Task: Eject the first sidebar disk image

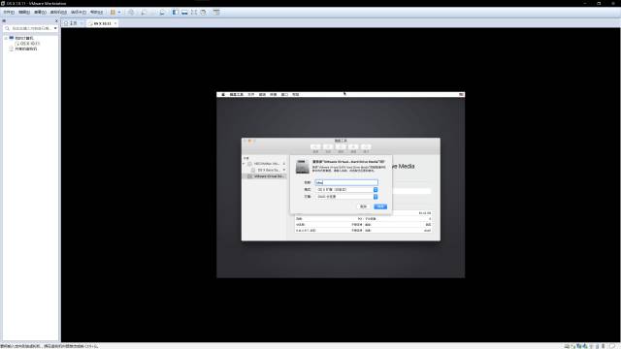Action: (284, 164)
